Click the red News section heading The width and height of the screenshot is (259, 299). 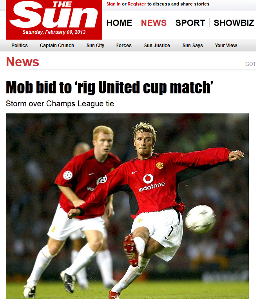pyautogui.click(x=22, y=62)
